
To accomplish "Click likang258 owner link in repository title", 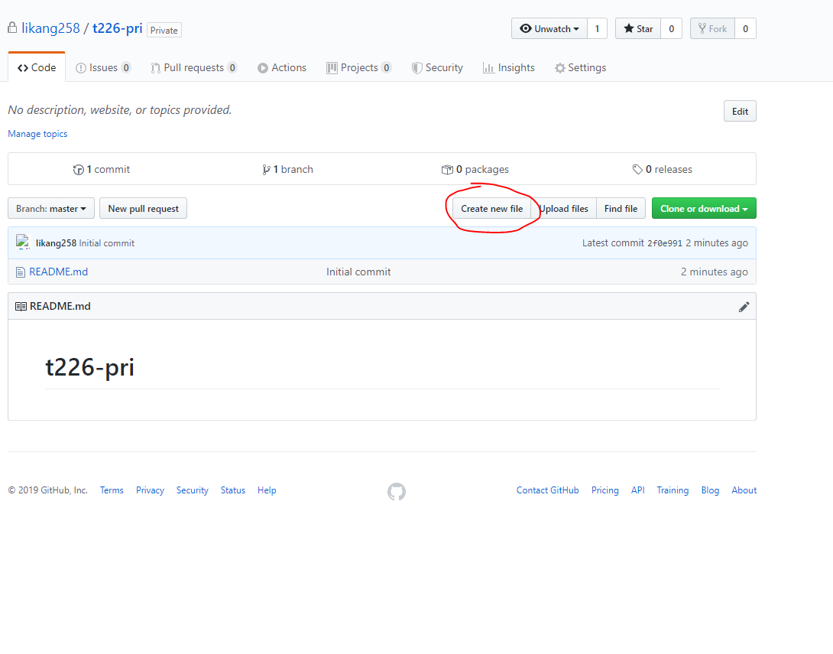I will pyautogui.click(x=50, y=28).
